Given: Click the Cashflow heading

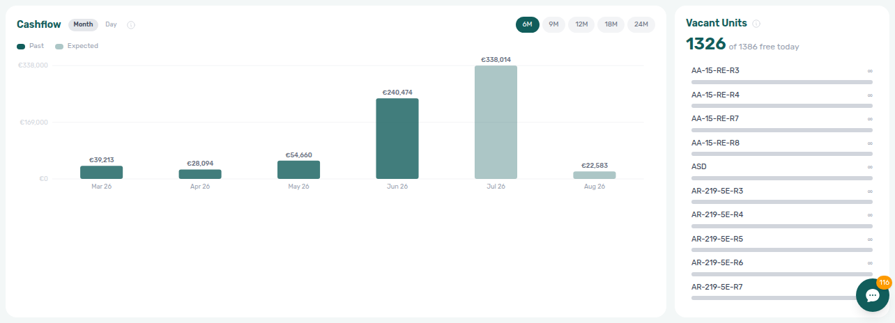Looking at the screenshot, I should coord(39,24).
